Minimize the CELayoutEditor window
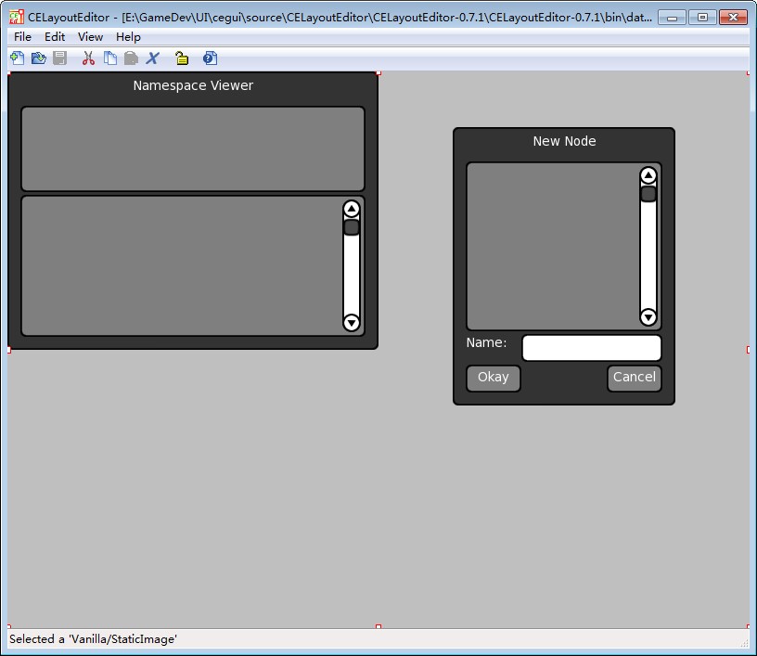This screenshot has height=656, width=757. [672, 18]
